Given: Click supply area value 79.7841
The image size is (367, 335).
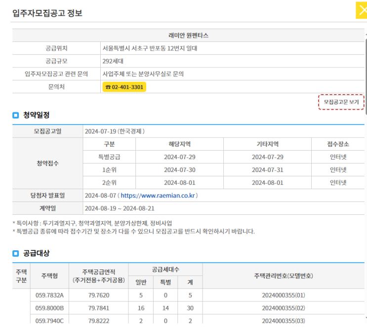Looking at the screenshot, I should pos(98,308).
